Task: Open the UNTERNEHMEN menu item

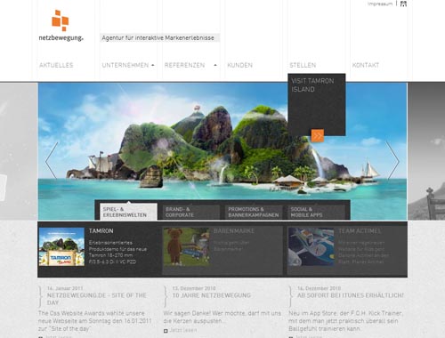Action: coord(125,65)
